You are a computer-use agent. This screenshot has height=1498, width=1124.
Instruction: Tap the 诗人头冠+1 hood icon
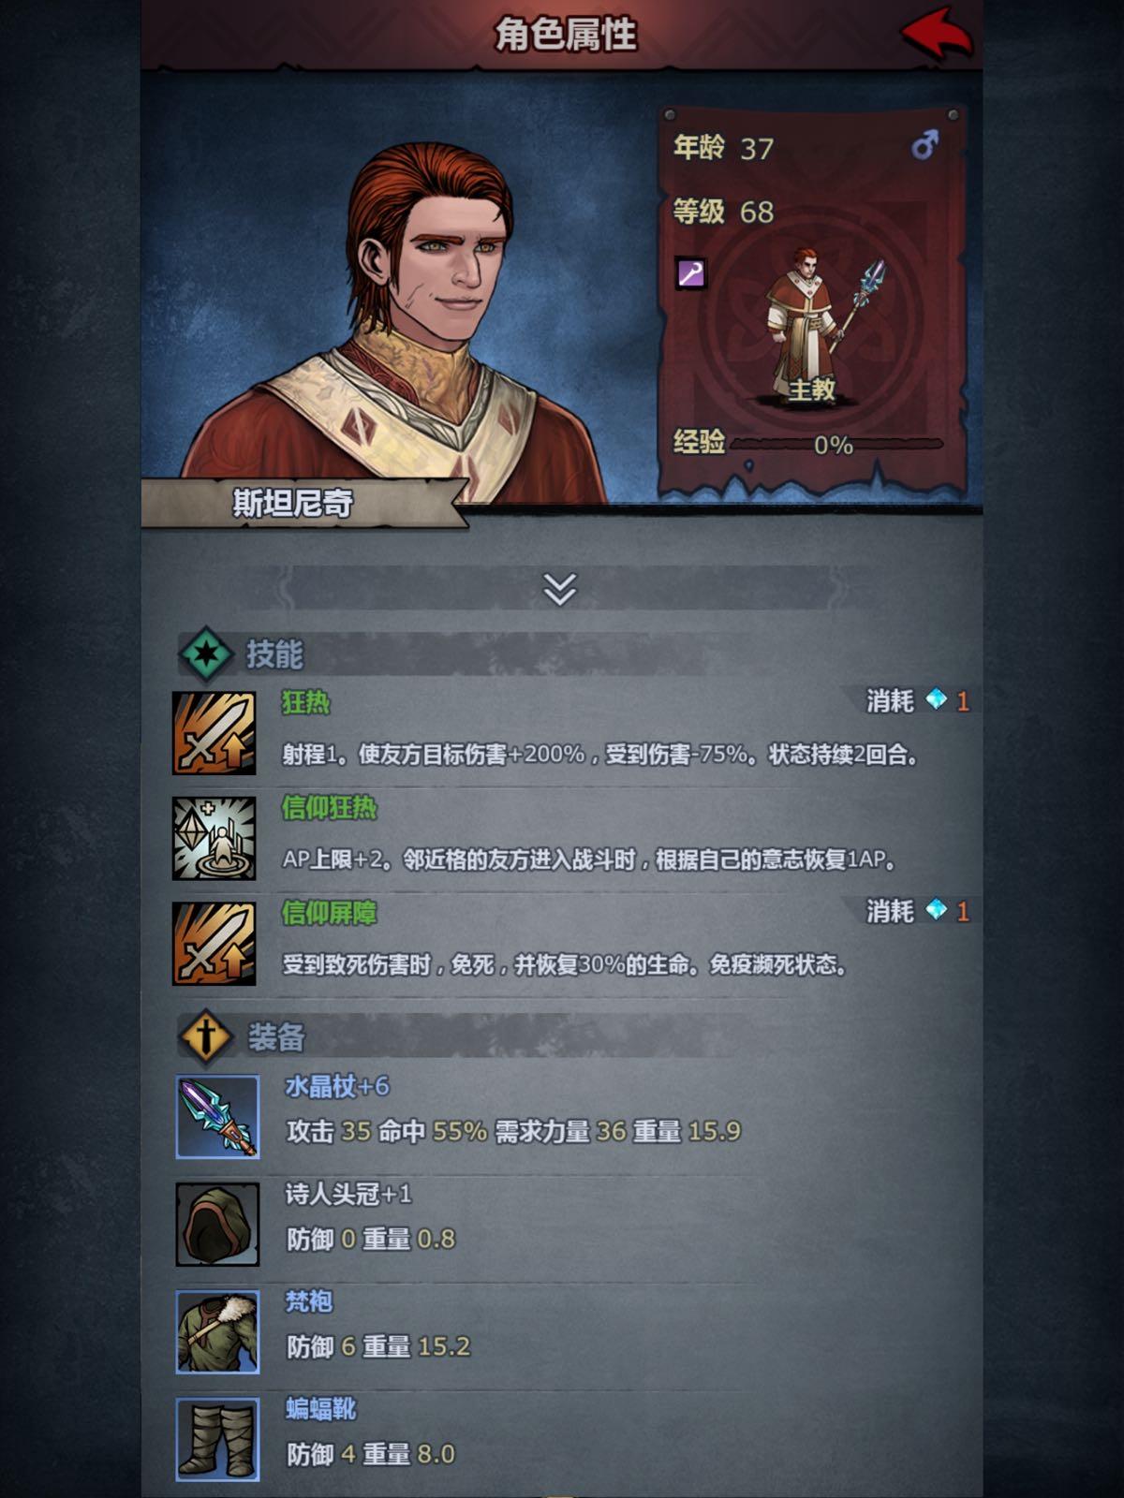pos(218,1224)
